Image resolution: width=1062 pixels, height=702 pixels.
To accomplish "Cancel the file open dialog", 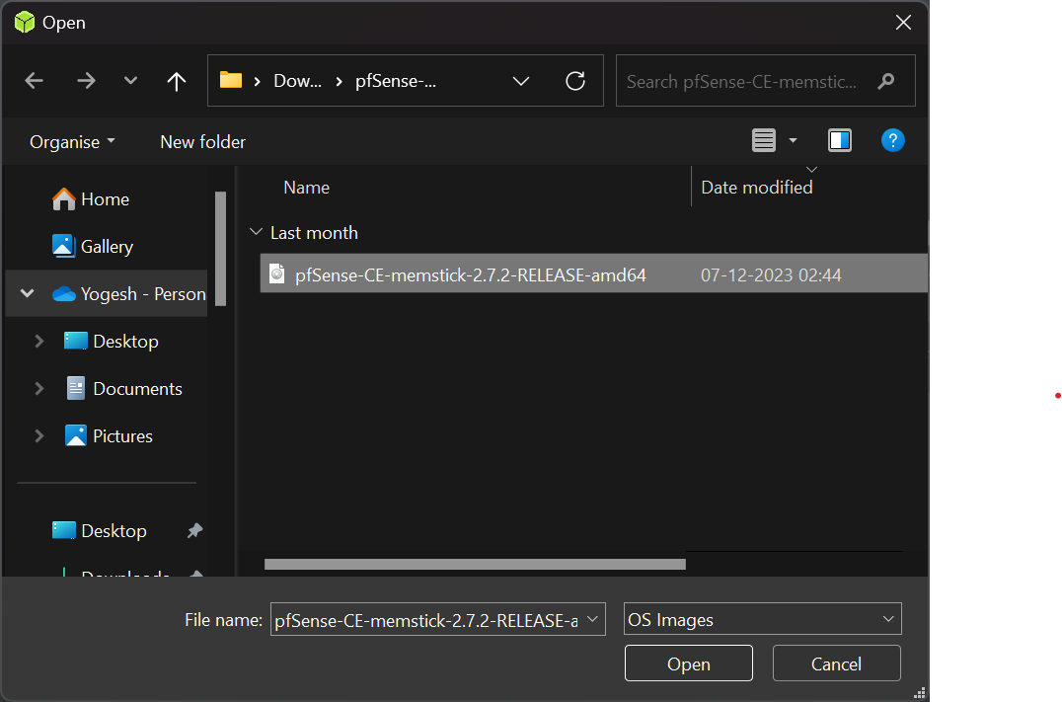I will coord(836,663).
